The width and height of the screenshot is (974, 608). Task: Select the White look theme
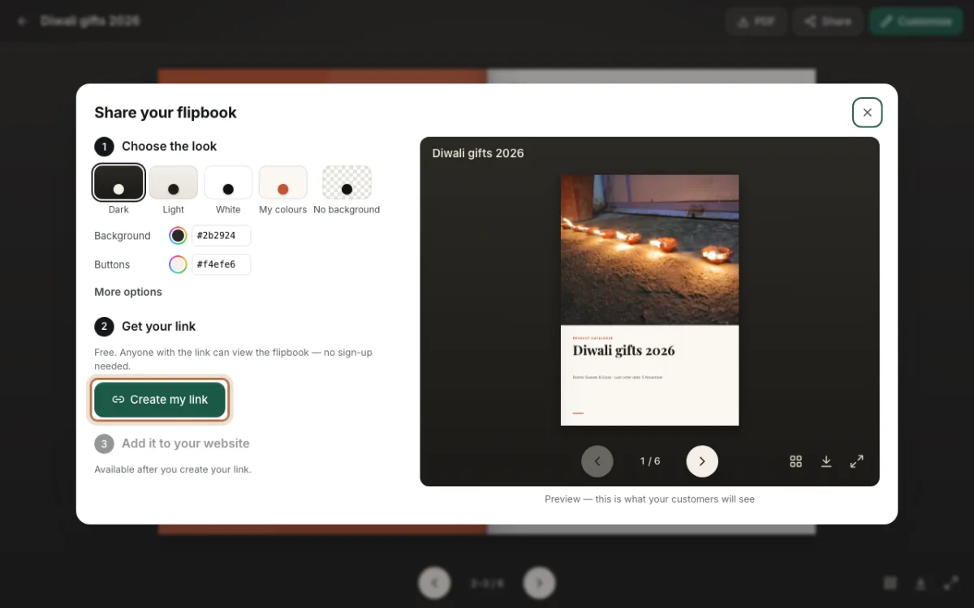(x=228, y=182)
